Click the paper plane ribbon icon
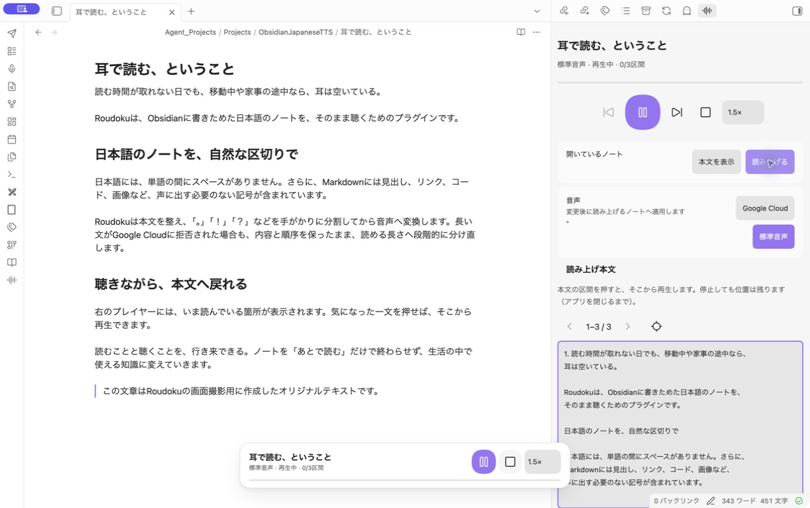 (12, 33)
